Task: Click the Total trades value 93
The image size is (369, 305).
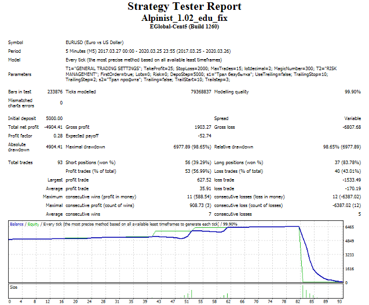Action: pos(60,162)
